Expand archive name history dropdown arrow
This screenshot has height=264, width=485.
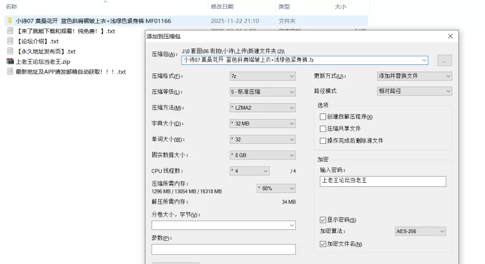click(424, 60)
